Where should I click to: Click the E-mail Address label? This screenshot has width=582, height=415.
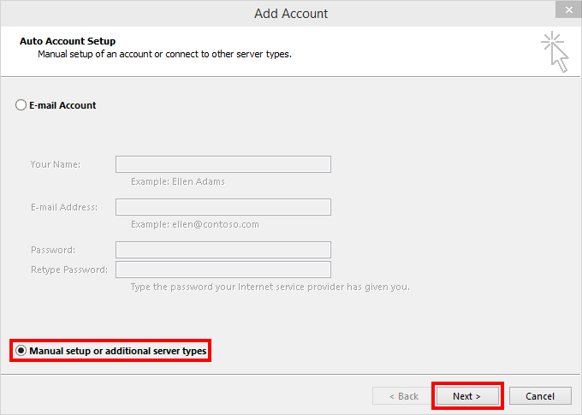tap(64, 207)
